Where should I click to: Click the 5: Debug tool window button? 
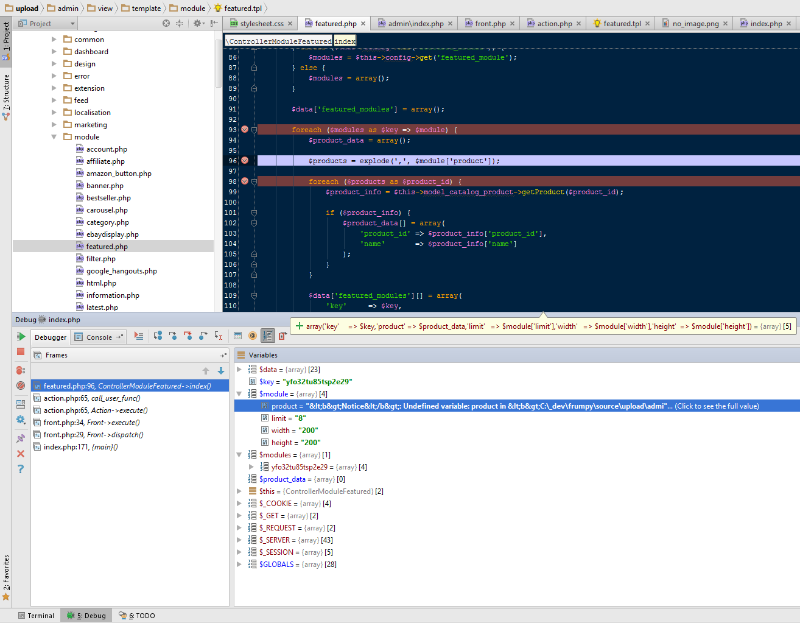pyautogui.click(x=86, y=616)
